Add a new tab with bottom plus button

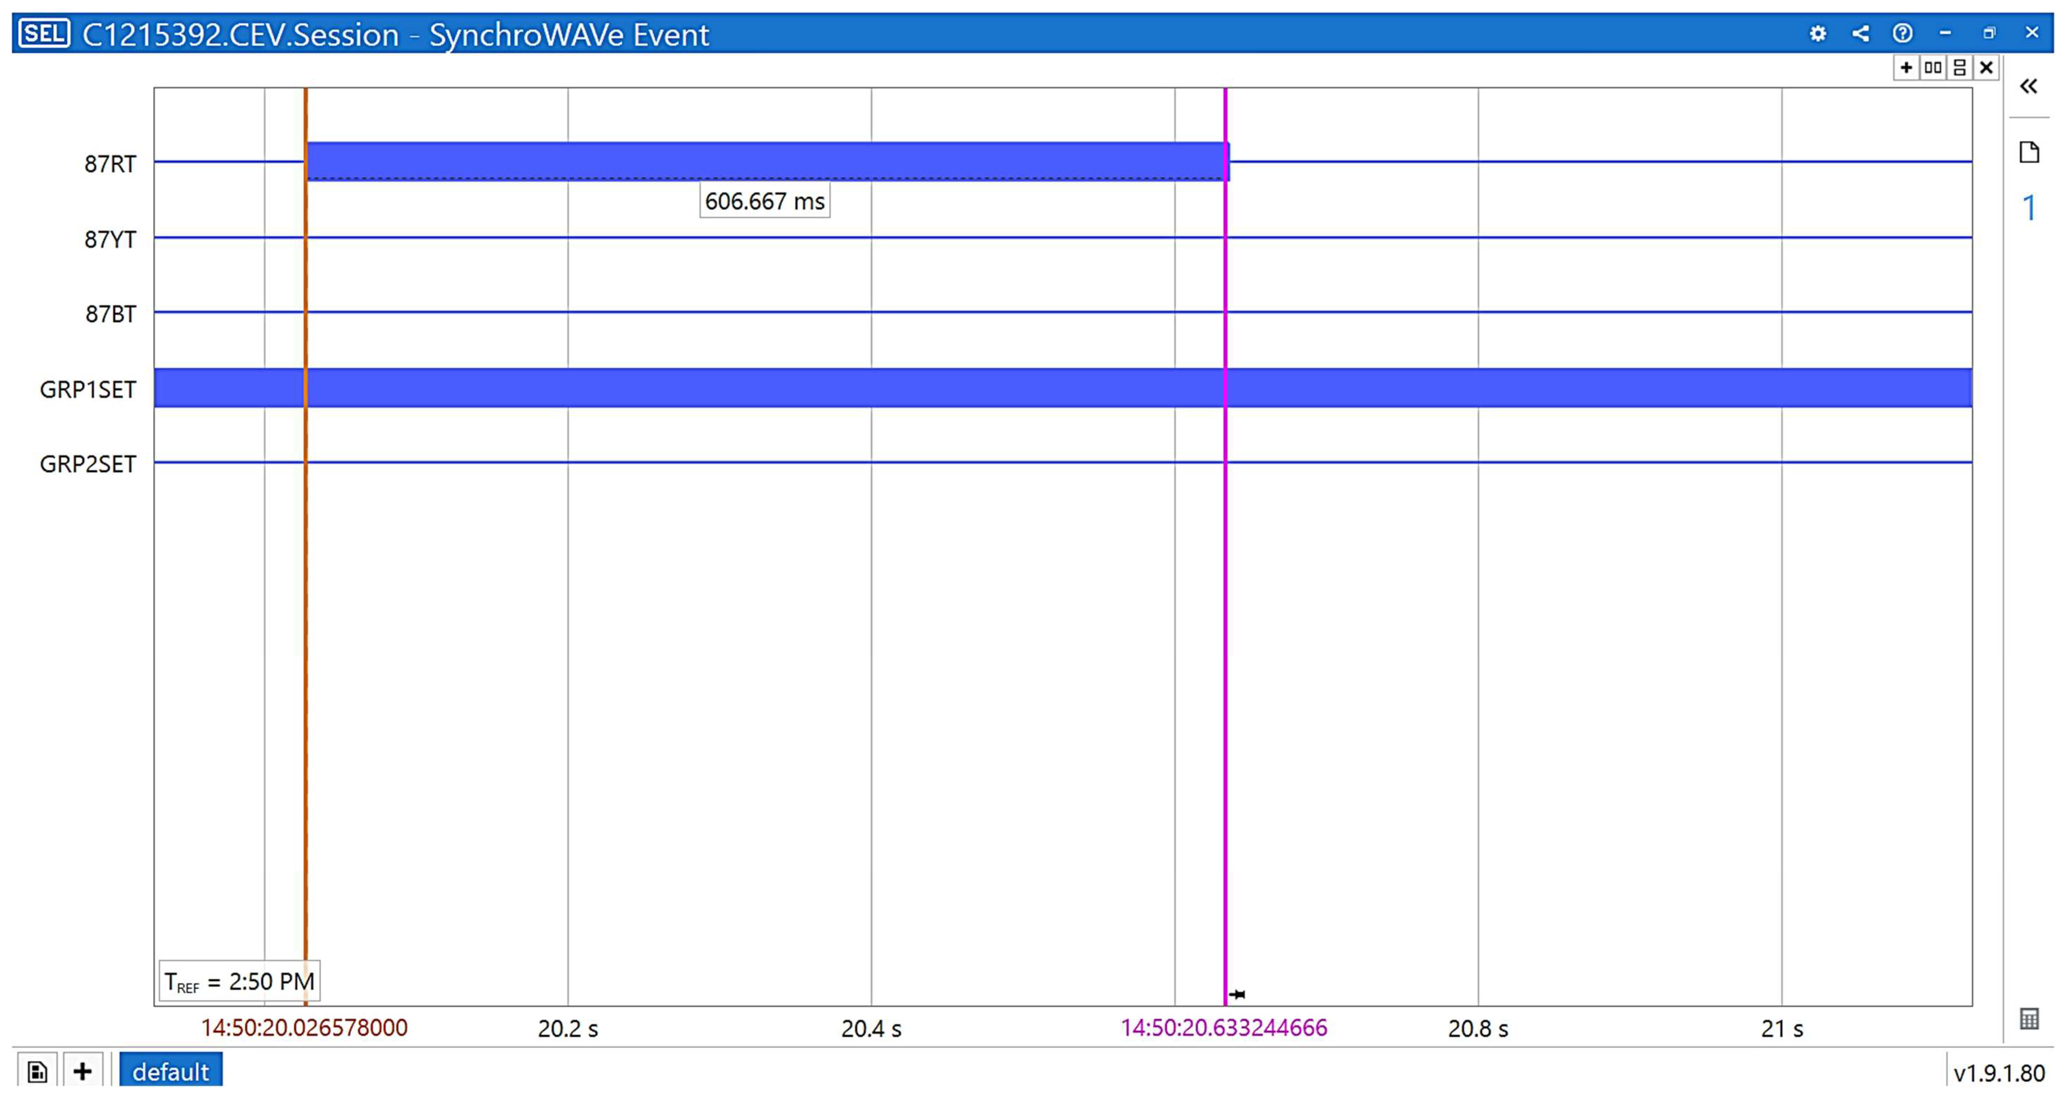[x=82, y=1071]
